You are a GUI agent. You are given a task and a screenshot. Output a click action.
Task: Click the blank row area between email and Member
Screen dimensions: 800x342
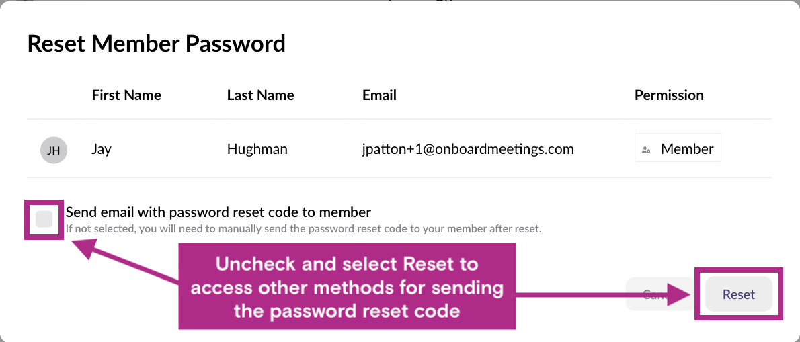604,149
